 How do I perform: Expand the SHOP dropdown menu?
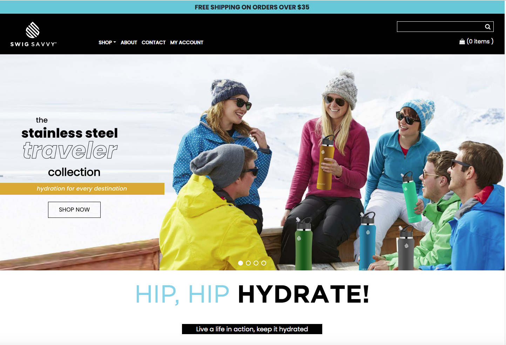107,42
